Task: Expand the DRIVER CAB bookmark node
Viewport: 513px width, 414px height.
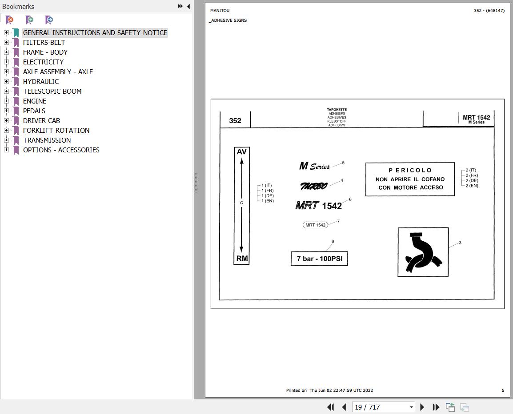Action: (6, 121)
